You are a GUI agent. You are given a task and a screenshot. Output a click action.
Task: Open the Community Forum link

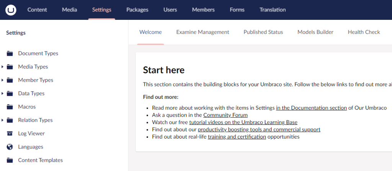pyautogui.click(x=225, y=115)
